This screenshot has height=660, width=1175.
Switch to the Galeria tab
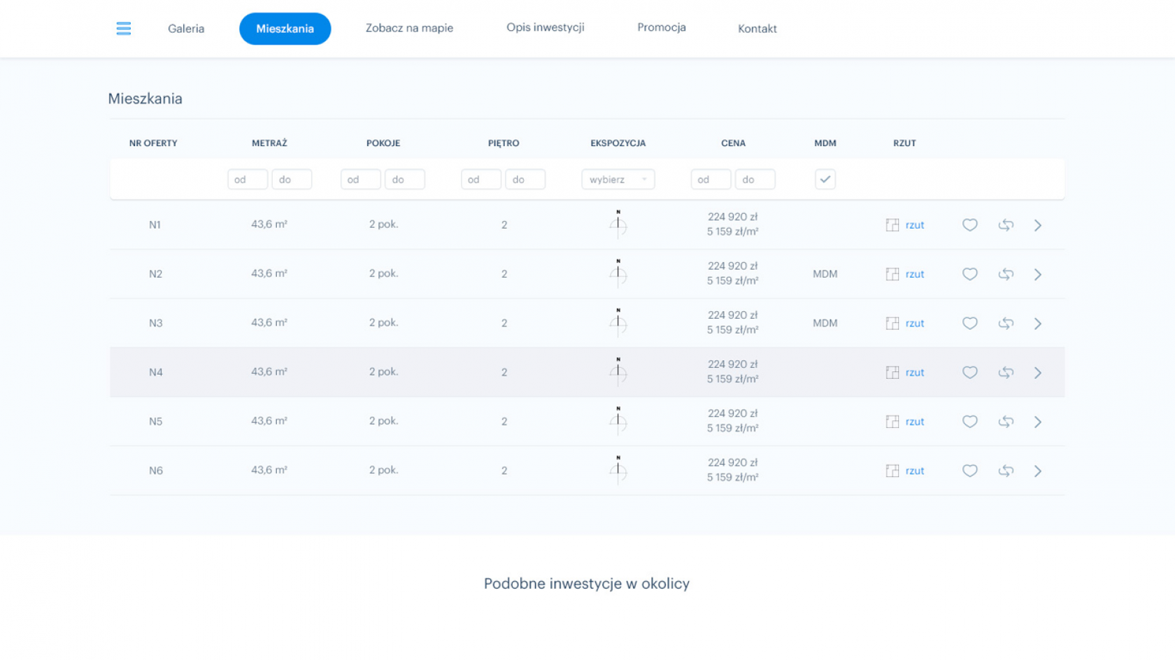coord(186,29)
